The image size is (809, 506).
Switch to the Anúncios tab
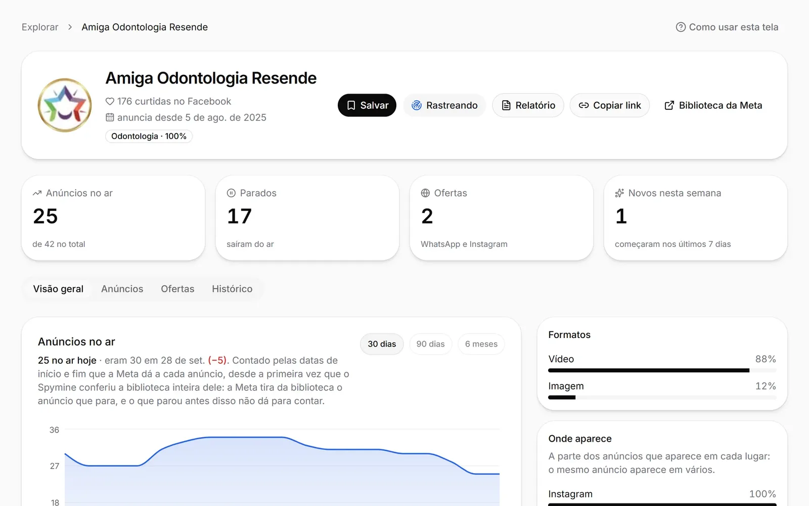(x=122, y=289)
